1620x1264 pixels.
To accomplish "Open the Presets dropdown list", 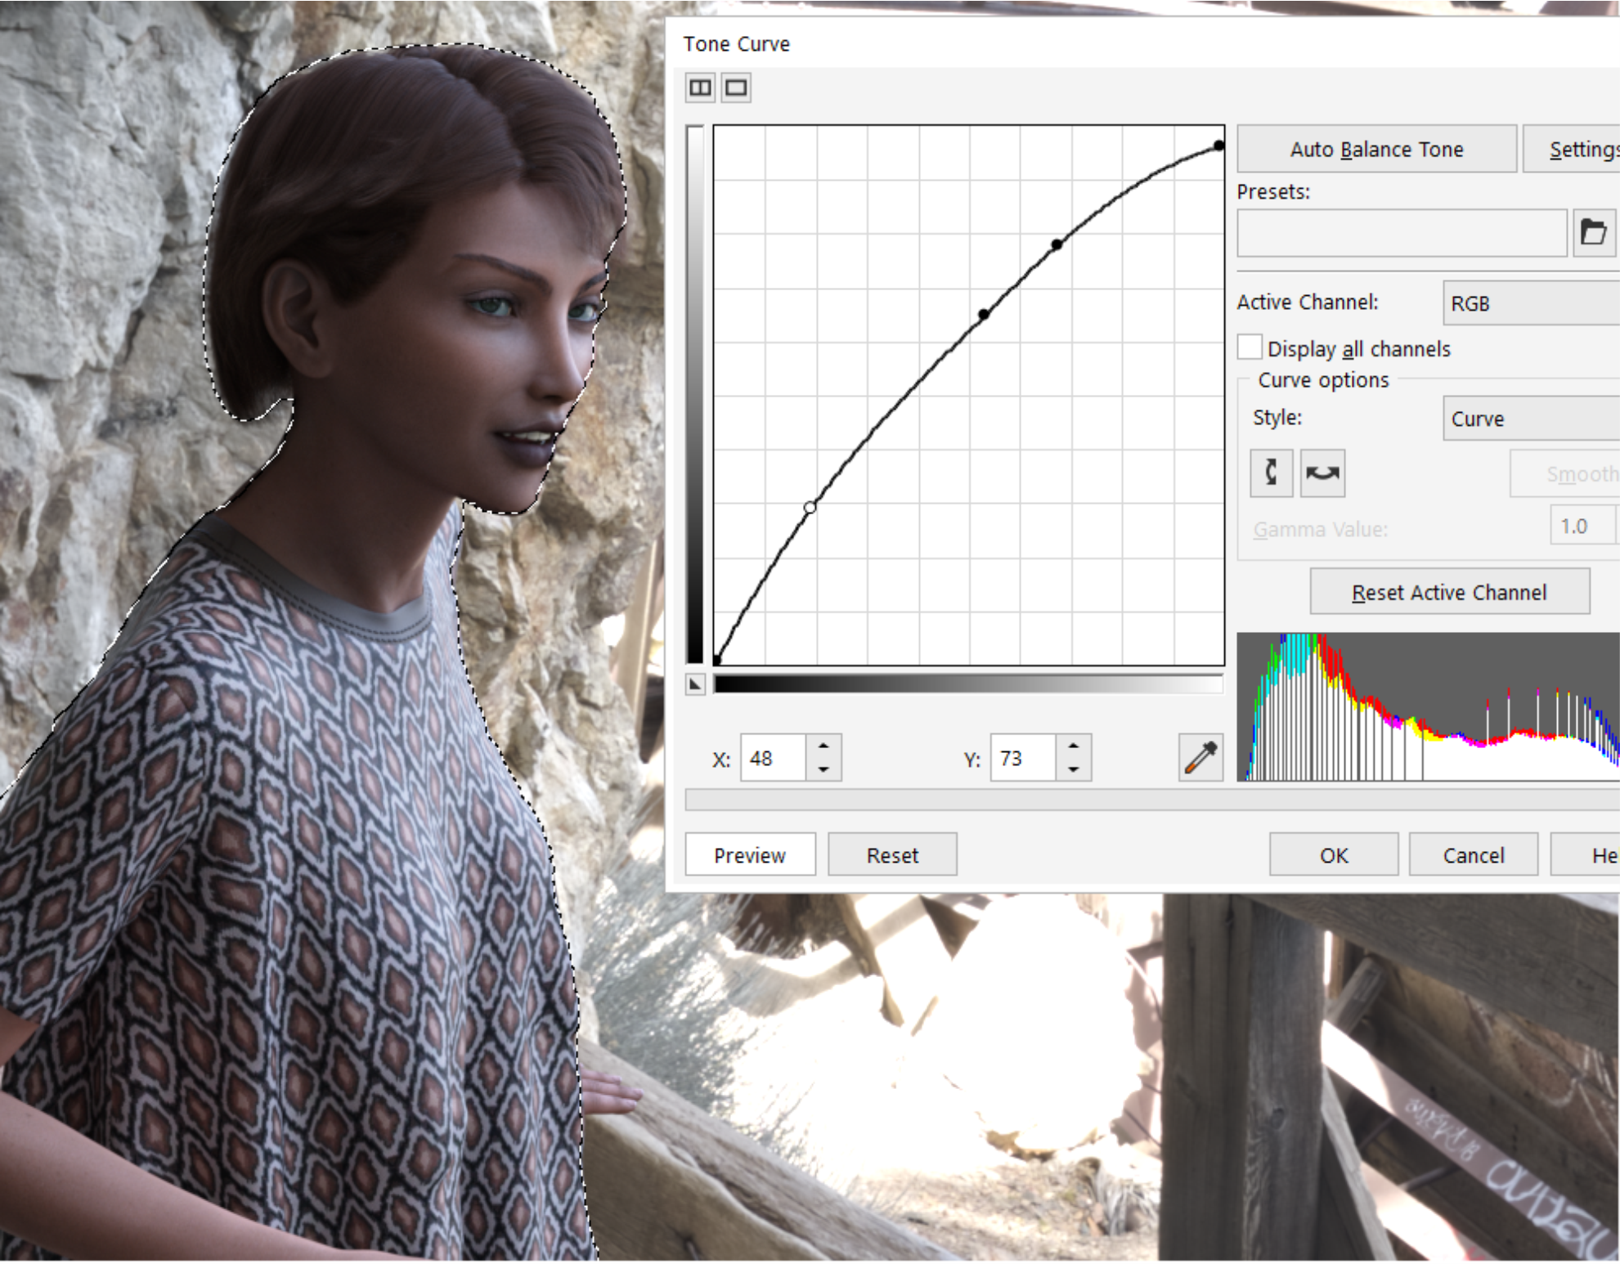I will click(1401, 234).
